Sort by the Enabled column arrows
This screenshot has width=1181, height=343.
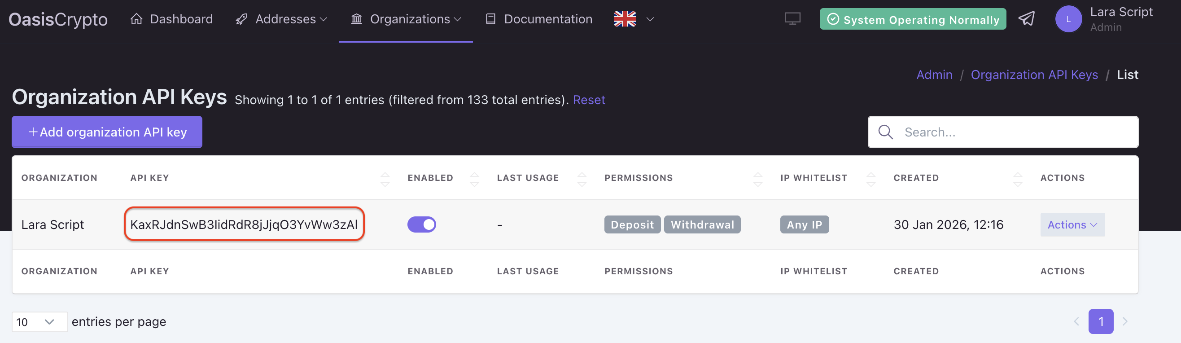click(475, 179)
